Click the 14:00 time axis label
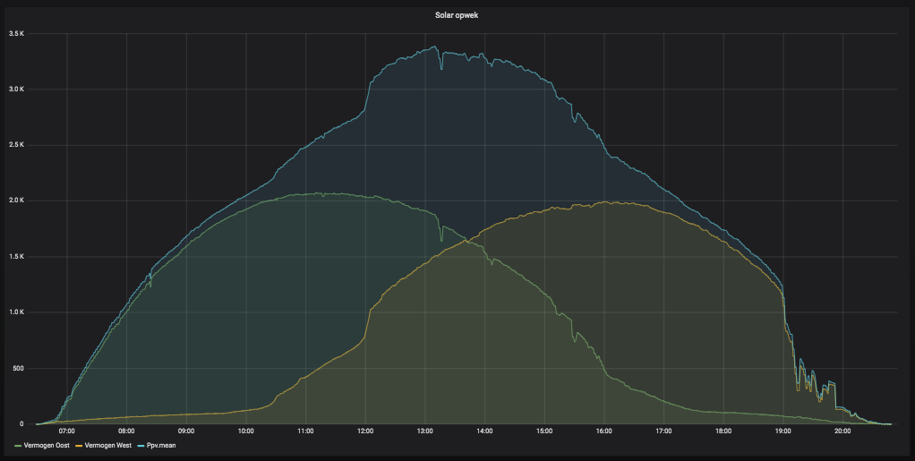 coord(484,431)
